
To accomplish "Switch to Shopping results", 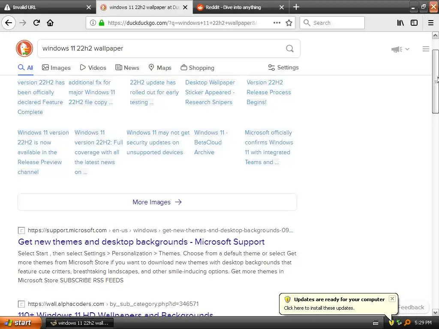I will click(x=197, y=68).
